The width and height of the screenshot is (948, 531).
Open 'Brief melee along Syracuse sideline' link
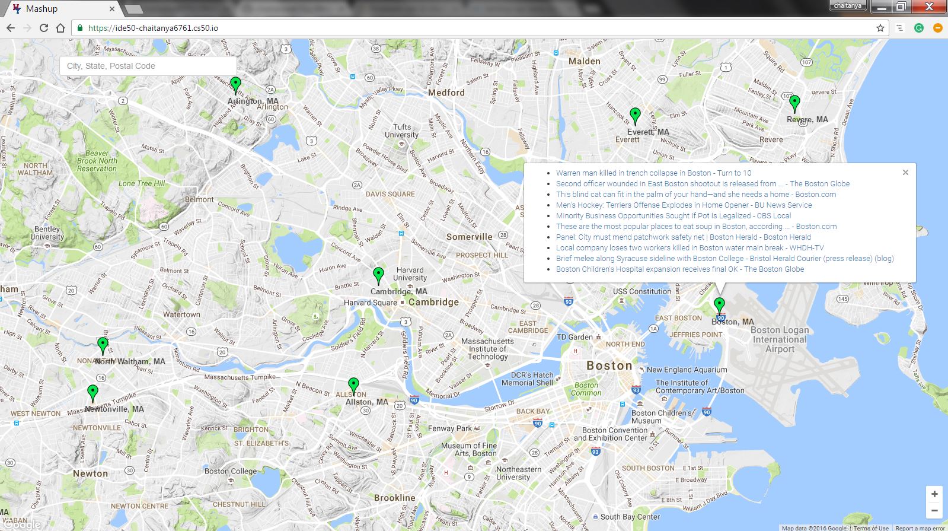724,259
